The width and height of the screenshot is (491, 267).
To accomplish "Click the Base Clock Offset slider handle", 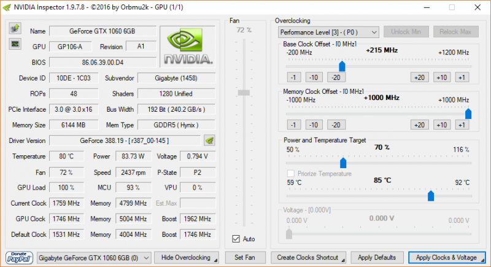I will (x=342, y=66).
